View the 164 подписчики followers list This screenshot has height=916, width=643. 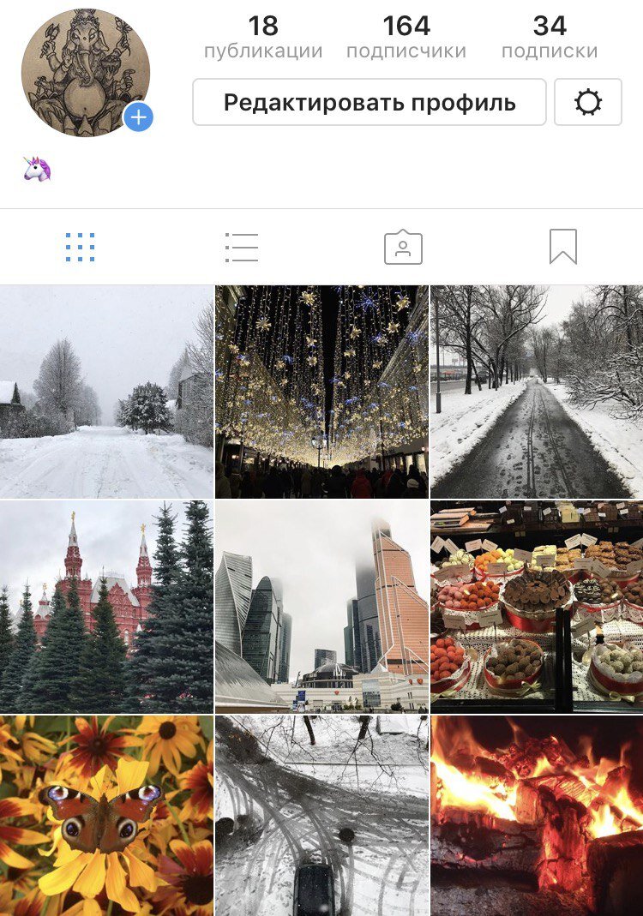tap(406, 37)
